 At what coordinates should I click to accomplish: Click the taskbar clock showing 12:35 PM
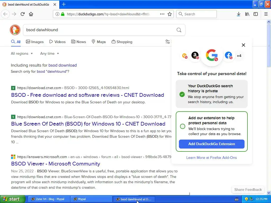click(x=261, y=199)
